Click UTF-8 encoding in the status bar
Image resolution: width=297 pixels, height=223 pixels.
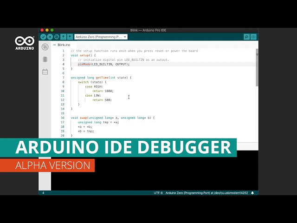pos(158,193)
